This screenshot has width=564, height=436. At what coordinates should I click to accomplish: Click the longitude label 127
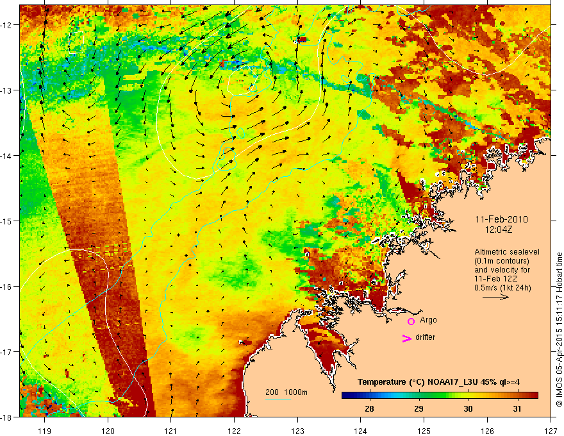click(x=551, y=431)
